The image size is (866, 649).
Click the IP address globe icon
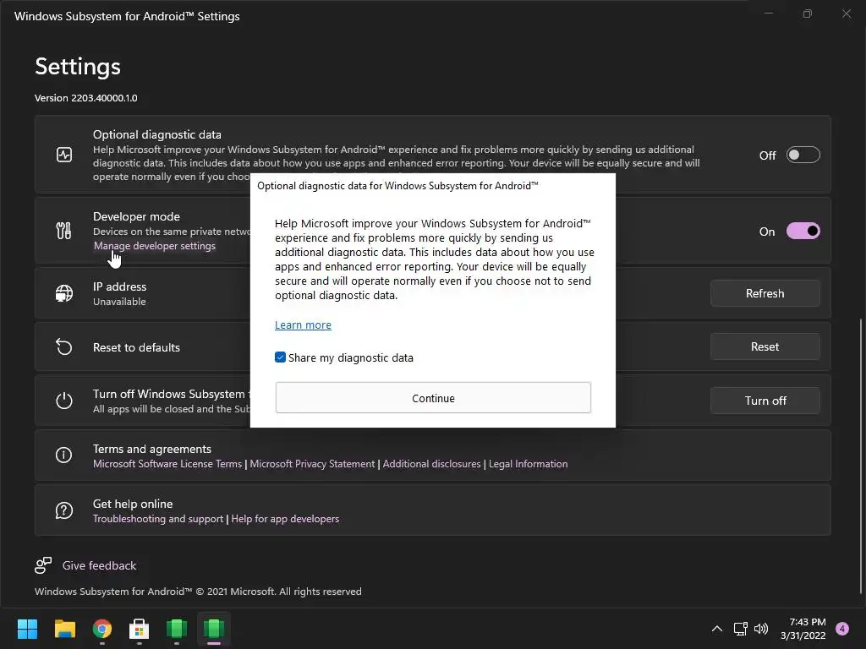tap(64, 293)
